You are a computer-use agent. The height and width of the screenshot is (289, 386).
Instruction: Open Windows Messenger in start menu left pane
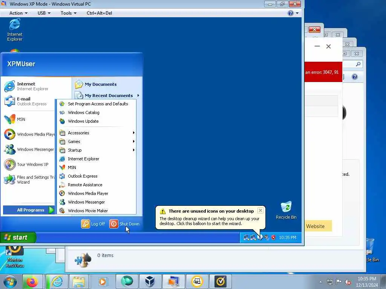tap(29, 149)
